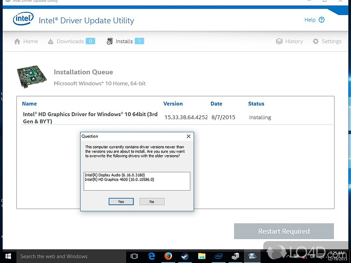The height and width of the screenshot is (263, 351).
Task: Launch Firefox from the taskbar
Action: click(x=168, y=256)
